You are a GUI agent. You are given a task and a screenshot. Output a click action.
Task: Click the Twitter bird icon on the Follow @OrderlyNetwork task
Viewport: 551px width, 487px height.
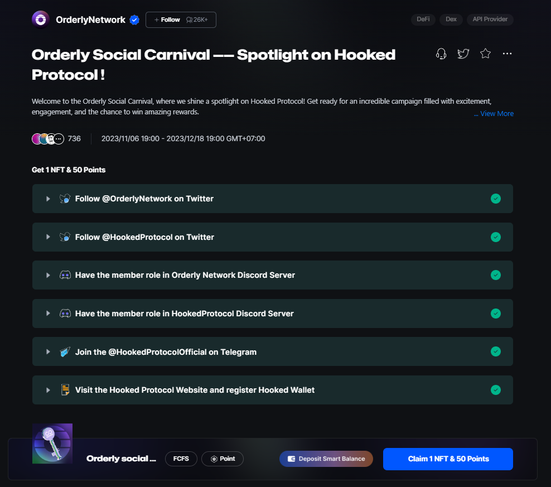click(x=65, y=199)
